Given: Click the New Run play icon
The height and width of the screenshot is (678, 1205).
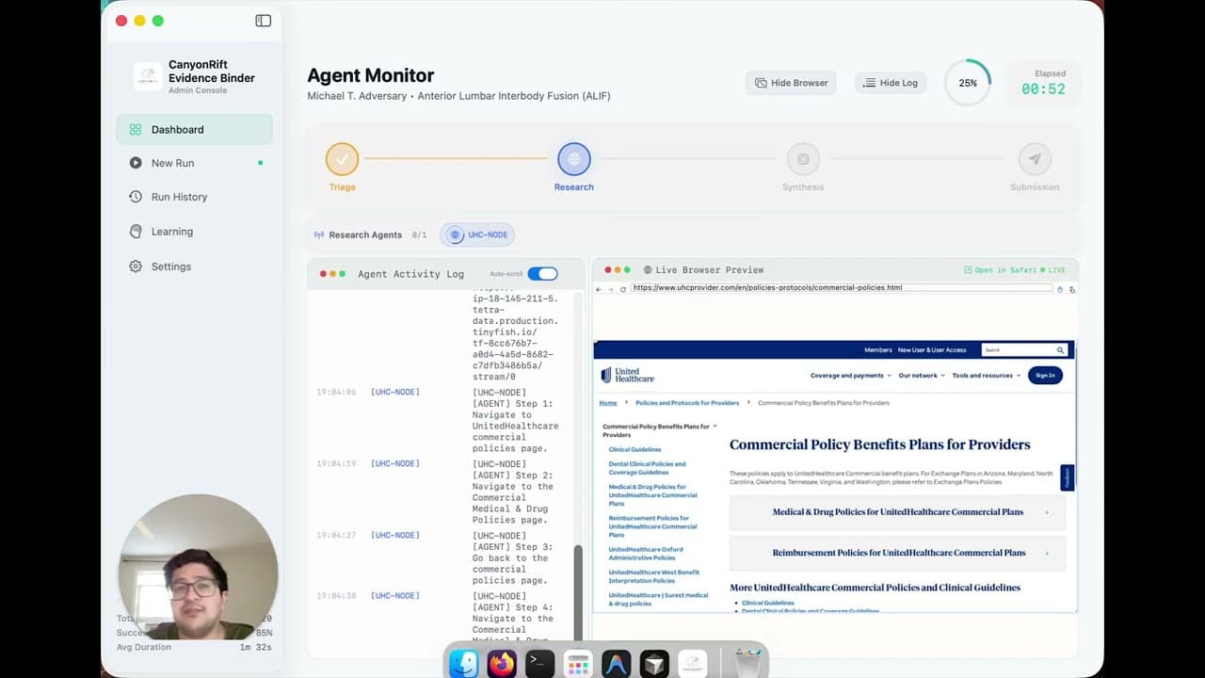Looking at the screenshot, I should 136,163.
